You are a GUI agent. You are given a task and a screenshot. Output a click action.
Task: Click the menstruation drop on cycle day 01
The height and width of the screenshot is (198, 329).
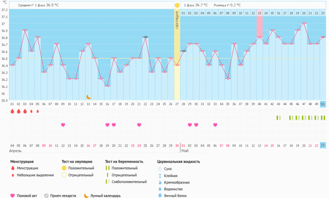click(x=12, y=112)
